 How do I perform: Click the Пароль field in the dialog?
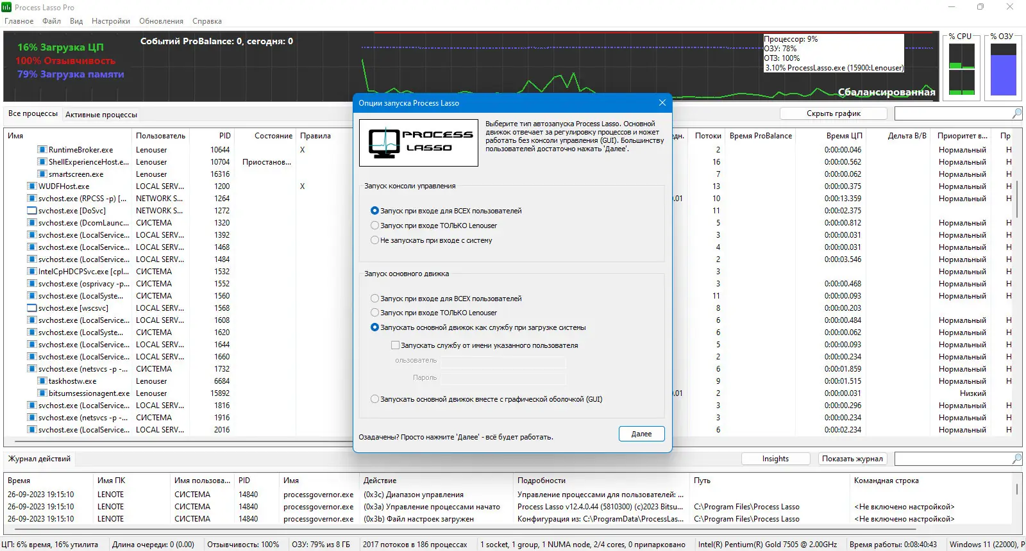pyautogui.click(x=503, y=378)
